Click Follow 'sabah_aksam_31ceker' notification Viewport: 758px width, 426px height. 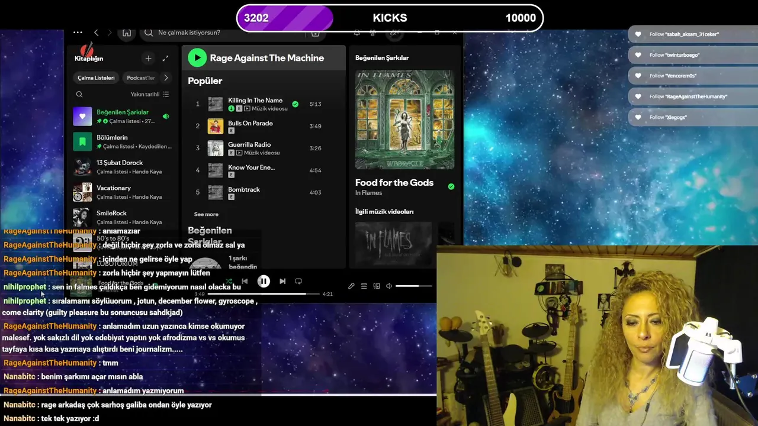click(693, 34)
